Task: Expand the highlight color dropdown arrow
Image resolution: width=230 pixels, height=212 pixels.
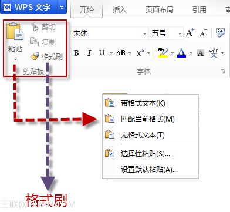Action: 172,53
